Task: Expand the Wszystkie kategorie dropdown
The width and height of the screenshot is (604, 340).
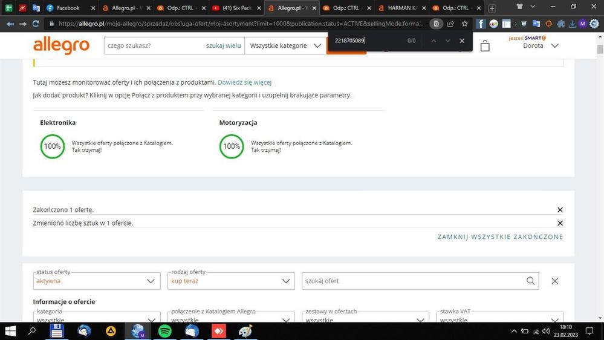Action: (285, 45)
